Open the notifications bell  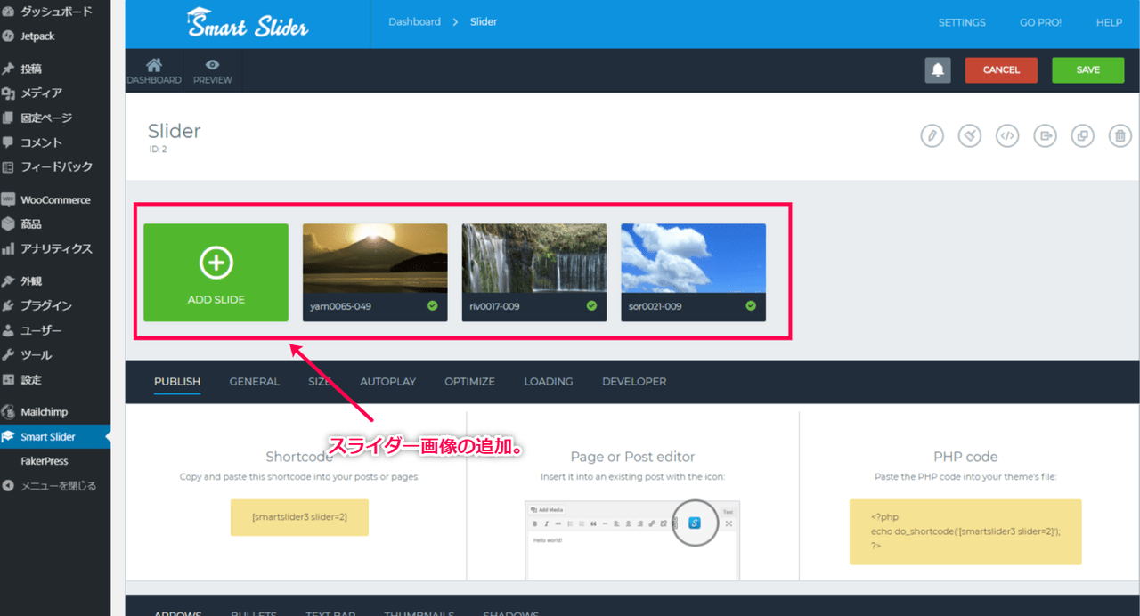[x=938, y=70]
